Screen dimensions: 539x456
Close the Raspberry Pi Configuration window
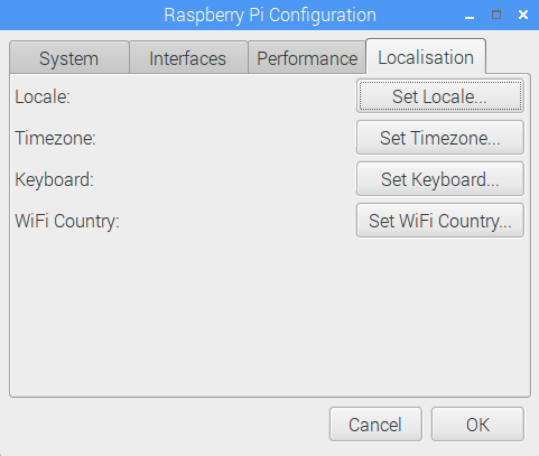point(523,15)
